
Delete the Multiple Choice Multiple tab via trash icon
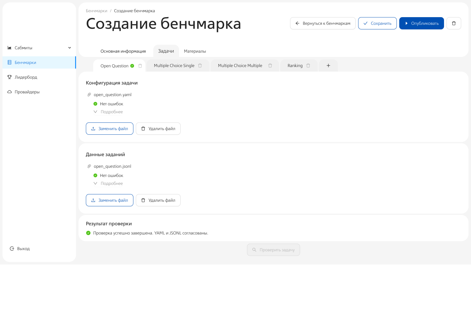(270, 66)
